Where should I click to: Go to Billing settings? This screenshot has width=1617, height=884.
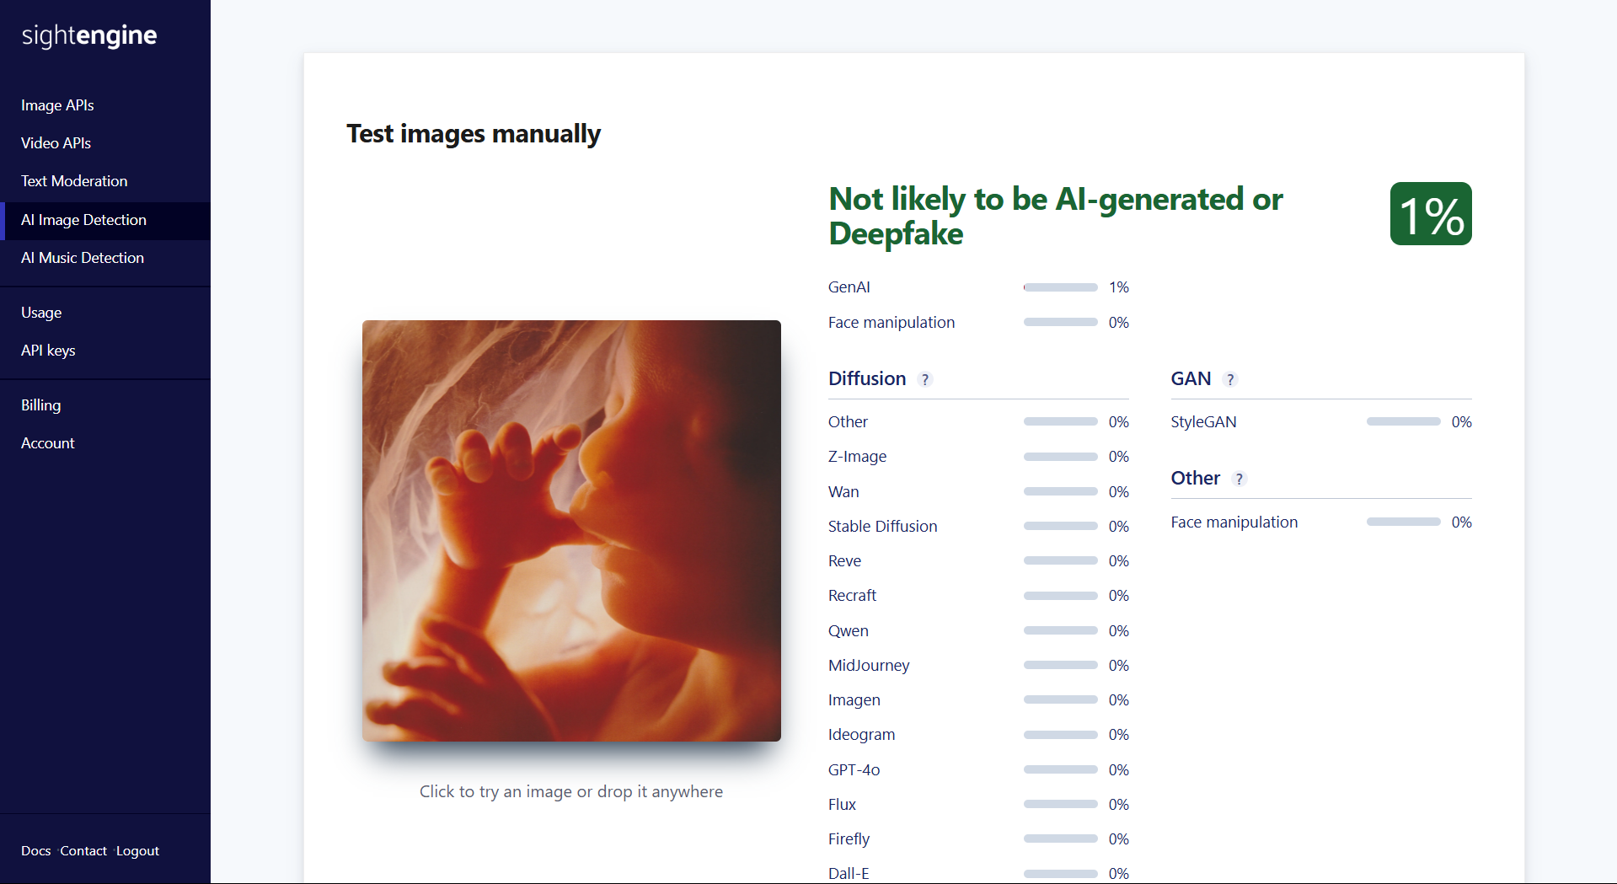40,405
